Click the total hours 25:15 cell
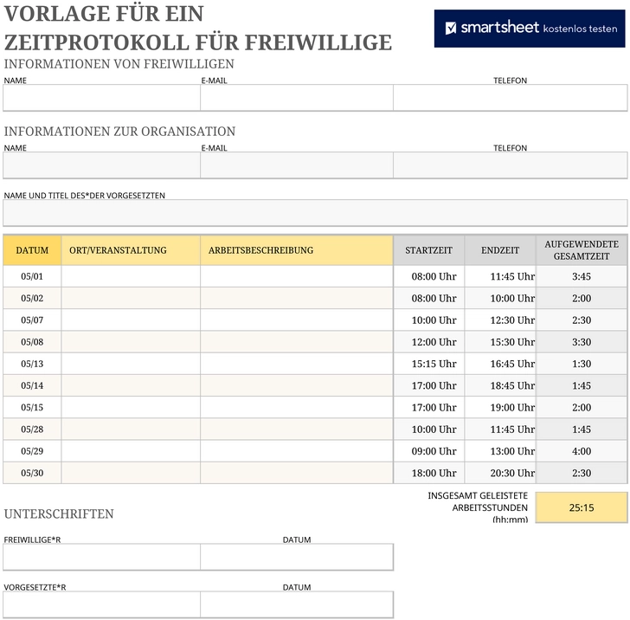This screenshot has width=630, height=620. (x=582, y=507)
